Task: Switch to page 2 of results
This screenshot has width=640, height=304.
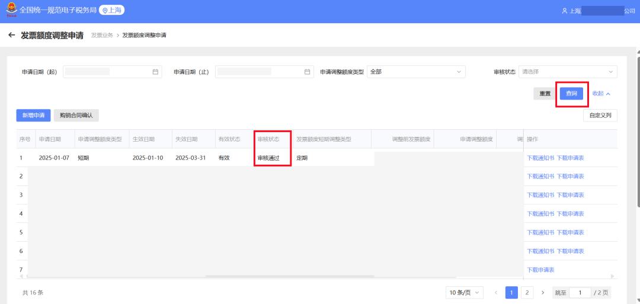Action: [527, 293]
